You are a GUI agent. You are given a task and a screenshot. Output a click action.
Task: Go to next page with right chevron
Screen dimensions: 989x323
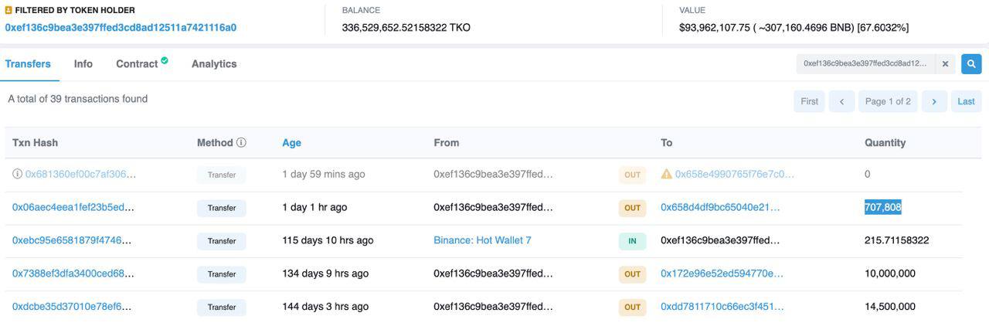(x=934, y=101)
